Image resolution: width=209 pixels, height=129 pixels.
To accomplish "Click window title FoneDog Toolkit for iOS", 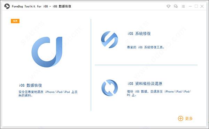I will [x=41, y=6].
